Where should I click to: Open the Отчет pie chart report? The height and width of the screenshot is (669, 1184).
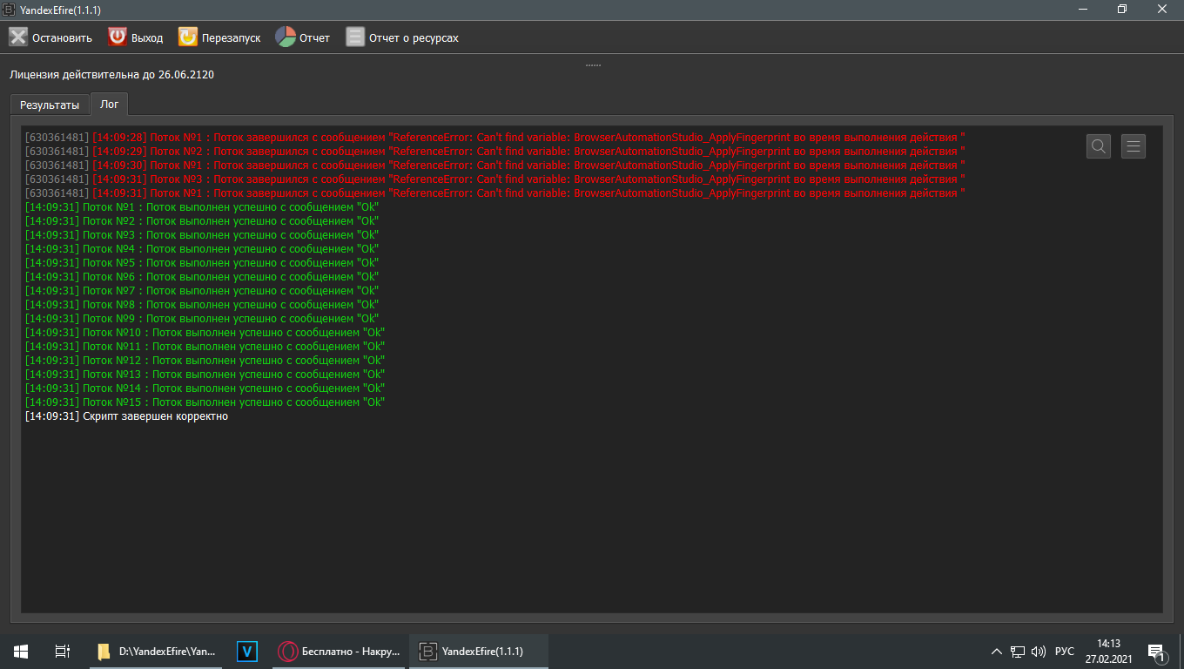(286, 37)
